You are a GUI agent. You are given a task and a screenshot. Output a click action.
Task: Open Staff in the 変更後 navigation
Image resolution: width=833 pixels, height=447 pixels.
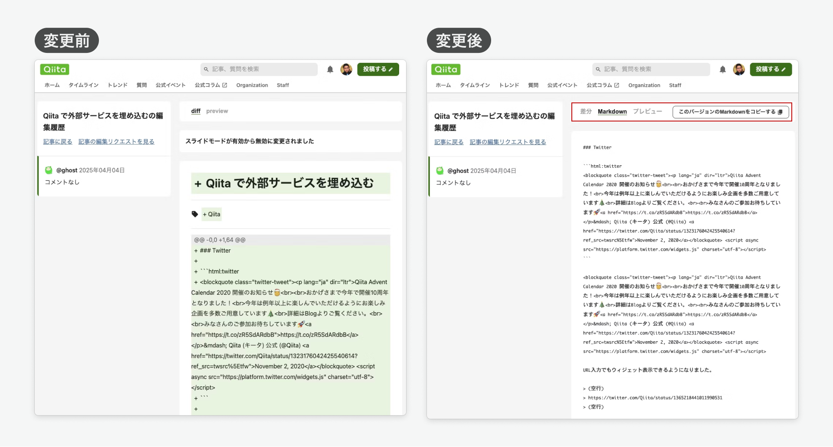[675, 85]
